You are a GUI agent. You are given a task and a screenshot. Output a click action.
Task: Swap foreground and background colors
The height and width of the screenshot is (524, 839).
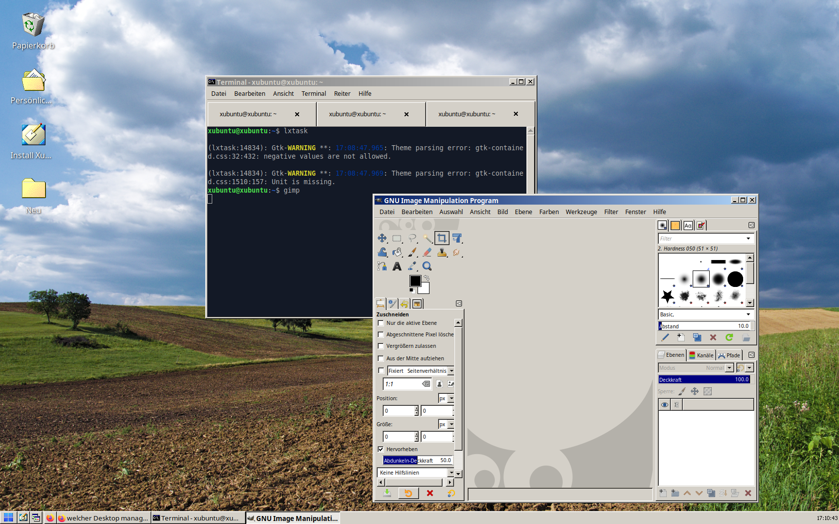(426, 278)
